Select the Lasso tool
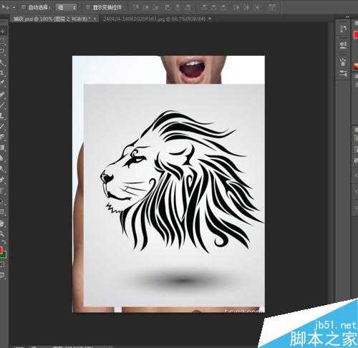This screenshot has width=358, height=348. tap(2, 52)
